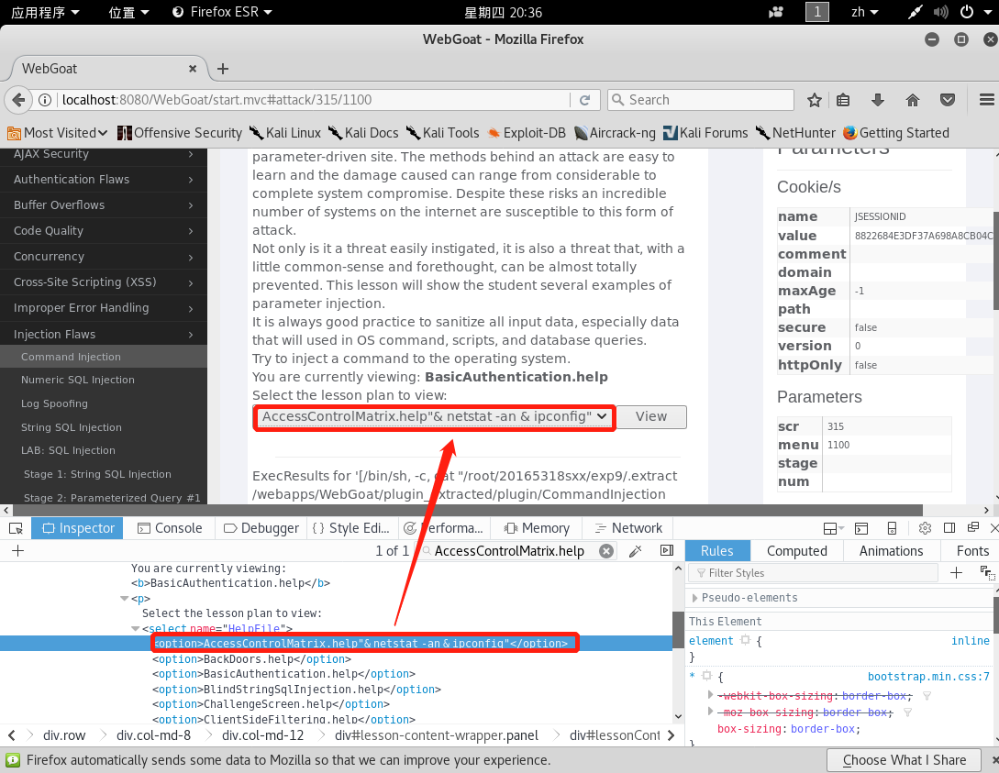The width and height of the screenshot is (999, 773).
Task: Focus the Firefox Search box
Action: pos(702,100)
